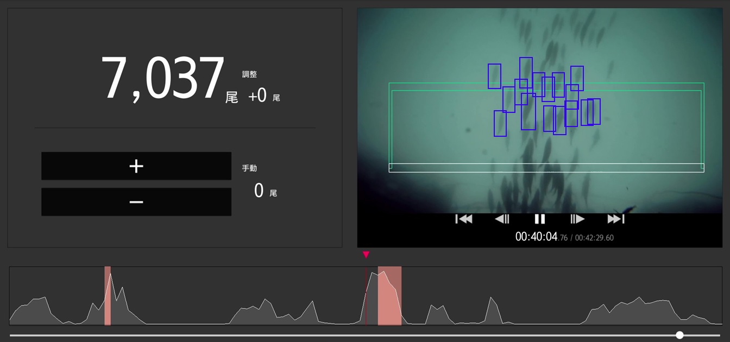Click the 7,037 total fish count
The image size is (730, 342).
162,79
